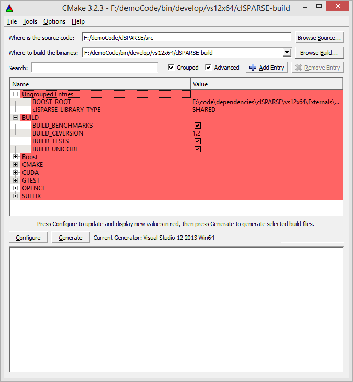
Task: Minimize the CMake window
Action: pos(304,7)
